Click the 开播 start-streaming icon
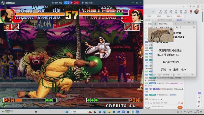Screen dimensions: 204x115 tap(176, 11)
